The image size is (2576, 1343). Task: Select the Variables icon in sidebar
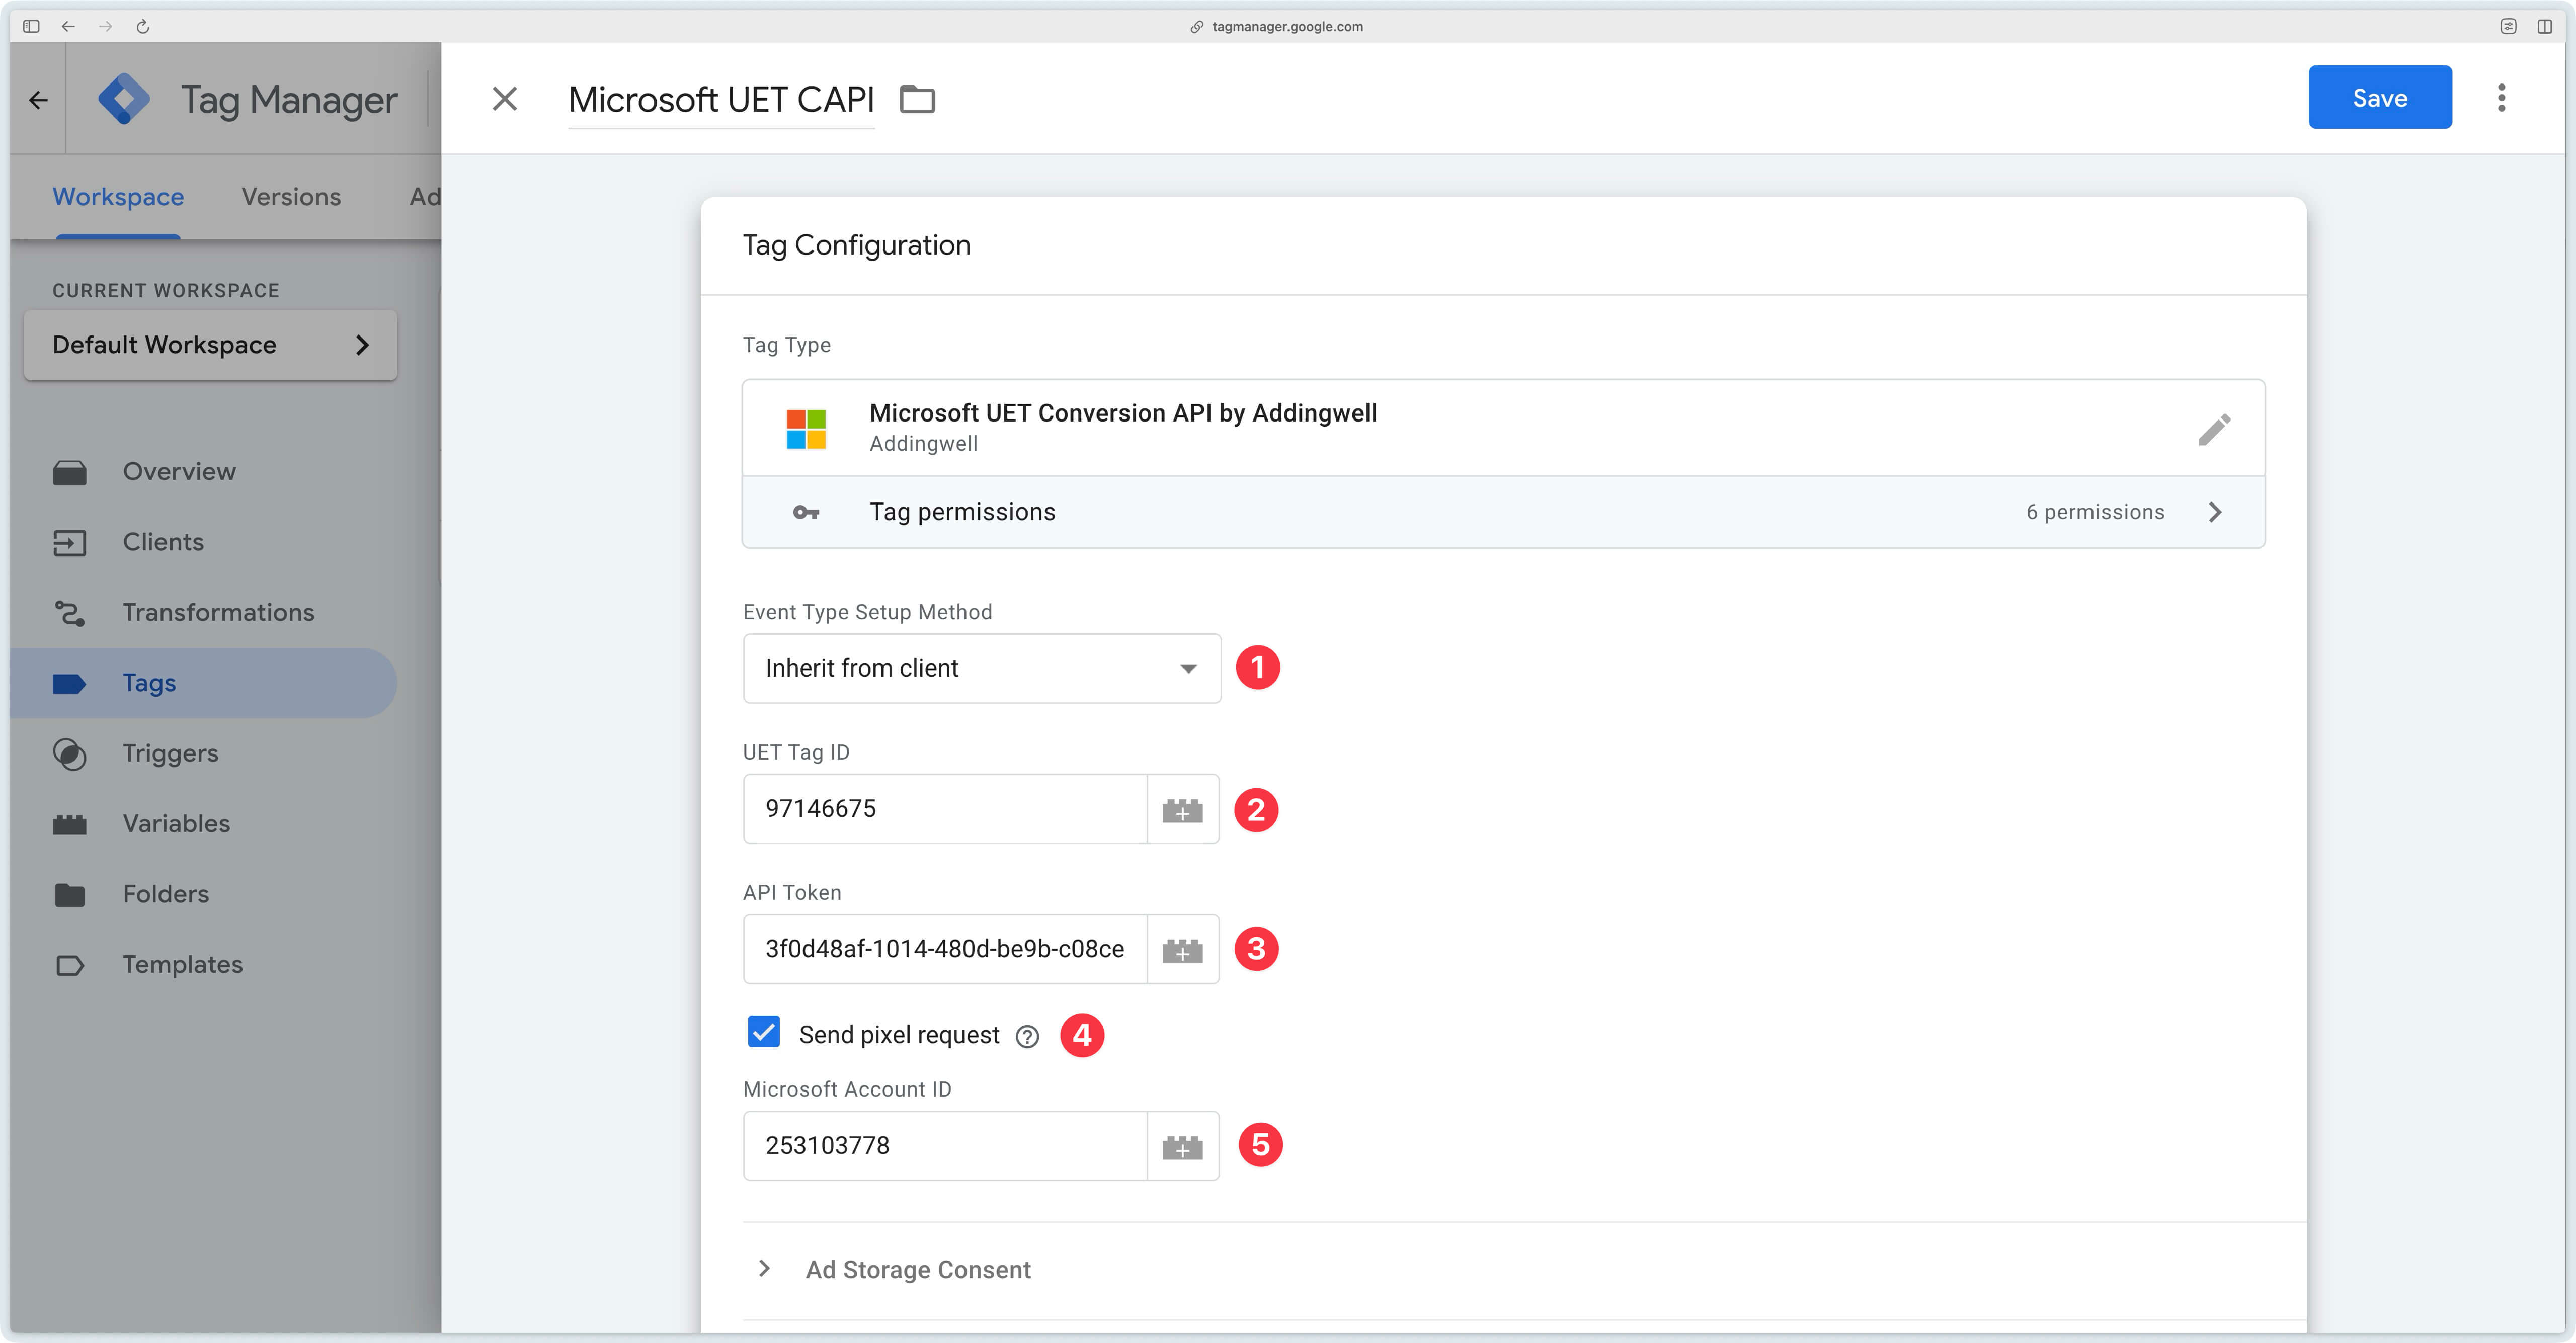pyautogui.click(x=70, y=823)
